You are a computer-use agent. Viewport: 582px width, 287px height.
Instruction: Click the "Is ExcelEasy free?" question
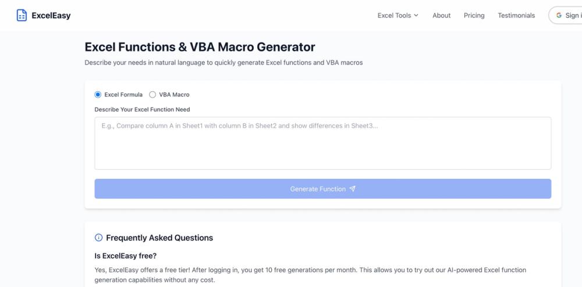point(126,256)
